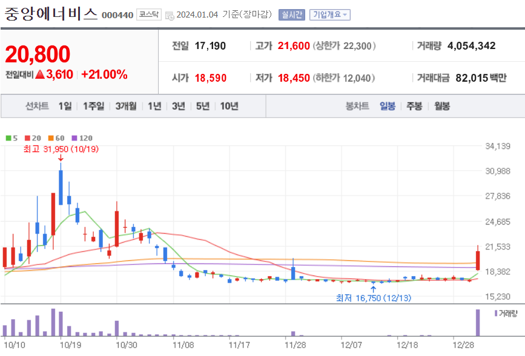Switch to the 5년 line chart
This screenshot has height=356, width=525.
pyautogui.click(x=203, y=106)
